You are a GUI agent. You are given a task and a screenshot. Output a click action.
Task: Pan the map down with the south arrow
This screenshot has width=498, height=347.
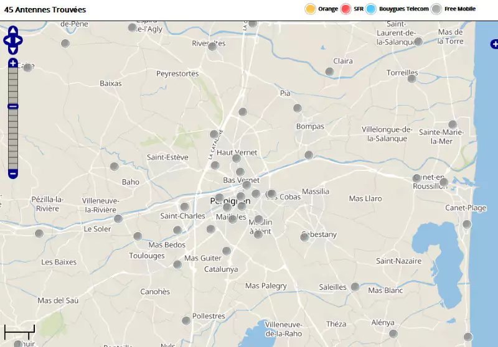(x=13, y=50)
